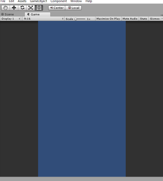Toggle Gizmos in Game view
This screenshot has width=163, height=181.
click(155, 19)
